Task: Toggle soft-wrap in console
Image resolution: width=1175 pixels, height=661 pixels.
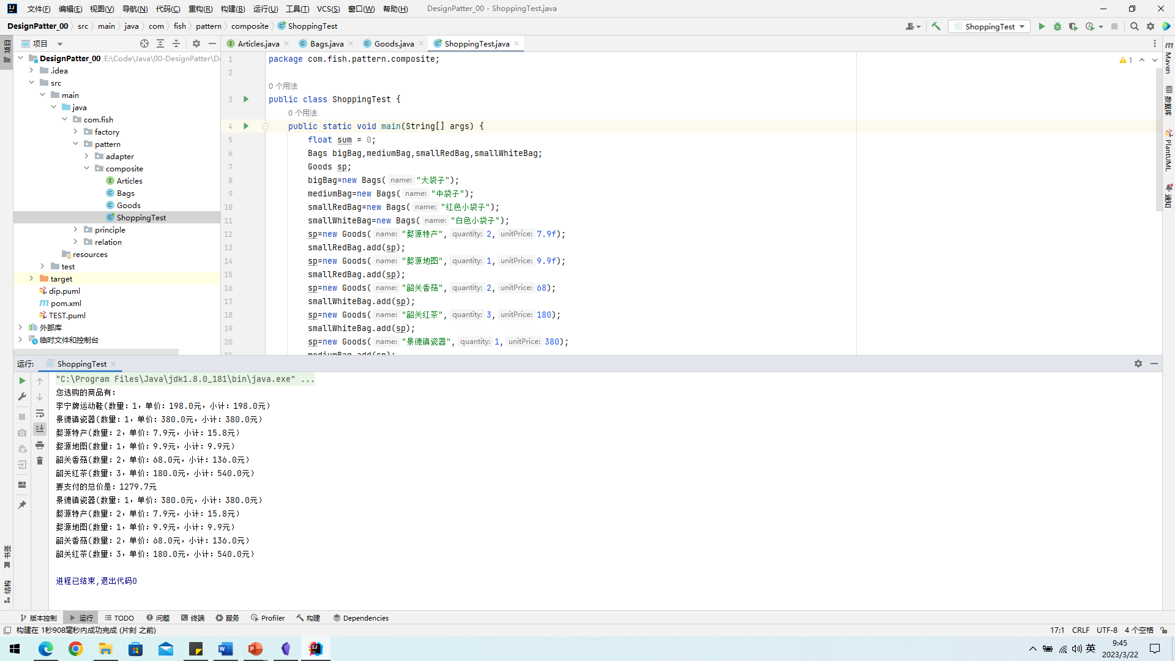Action: click(x=40, y=413)
